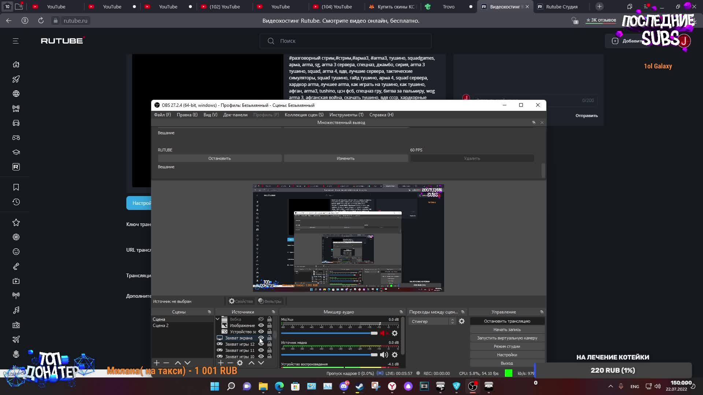Open the Стингер transition dropdown

[x=432, y=321]
